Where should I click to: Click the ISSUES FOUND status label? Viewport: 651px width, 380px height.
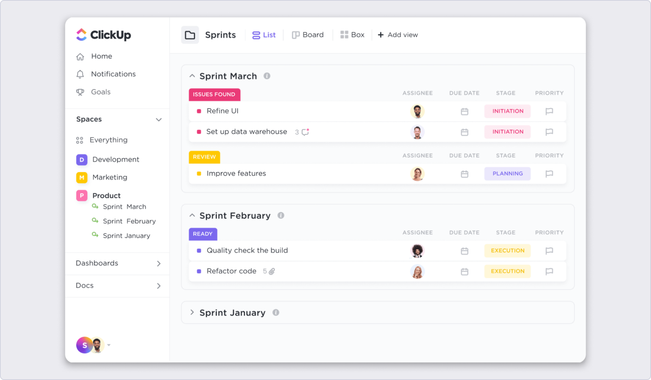tap(214, 94)
